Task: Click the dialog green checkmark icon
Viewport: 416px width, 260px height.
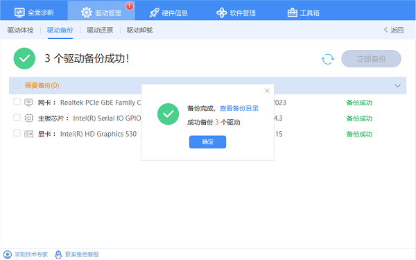Action: pos(168,114)
